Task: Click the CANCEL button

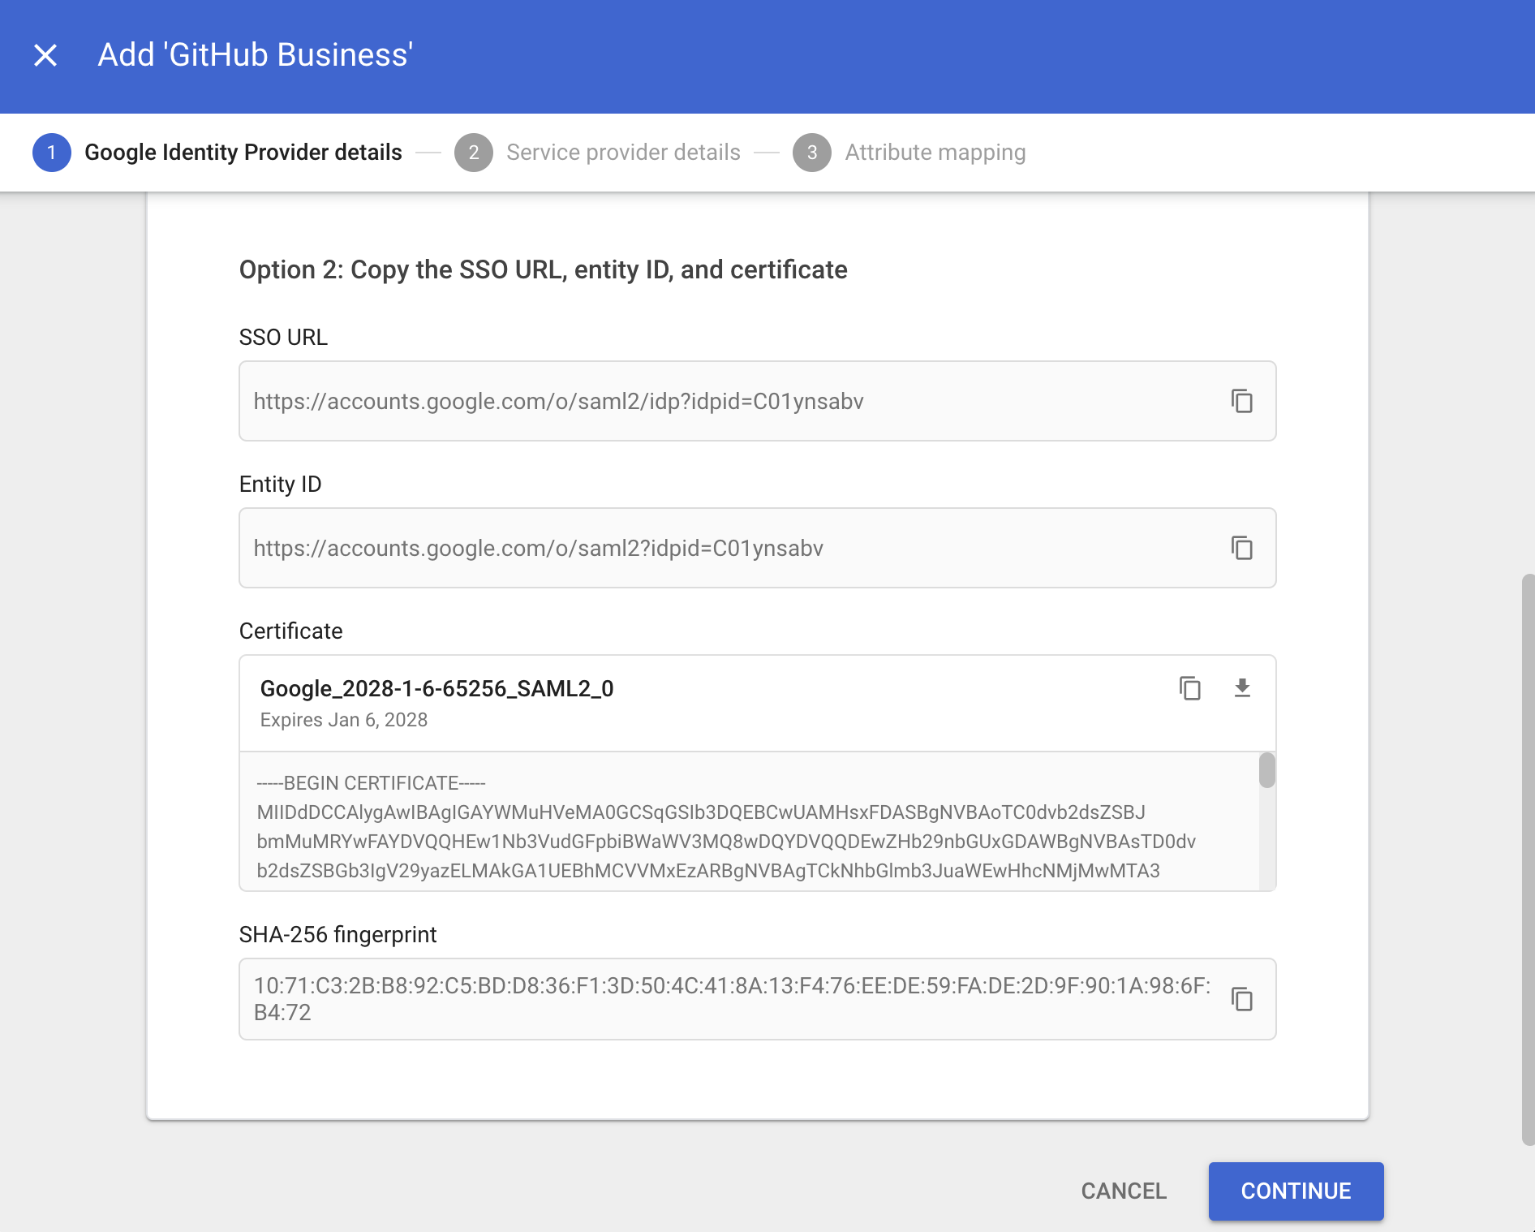Action: (x=1124, y=1191)
